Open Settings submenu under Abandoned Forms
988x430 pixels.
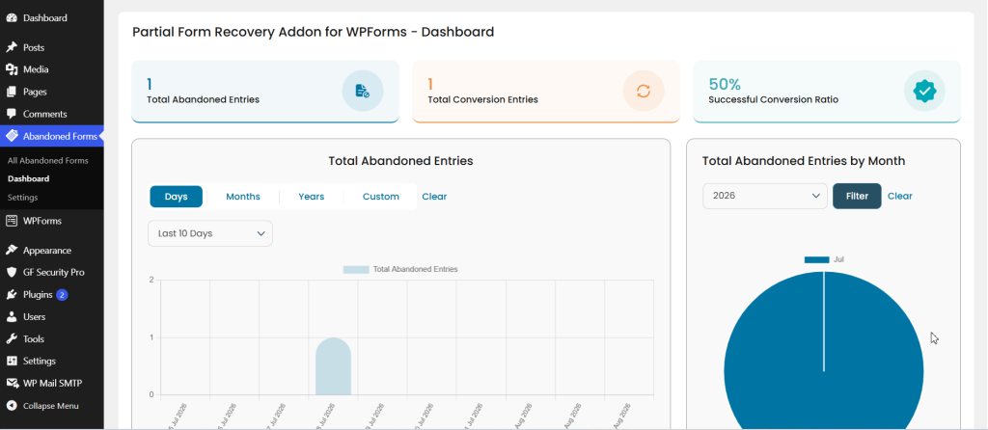point(23,197)
